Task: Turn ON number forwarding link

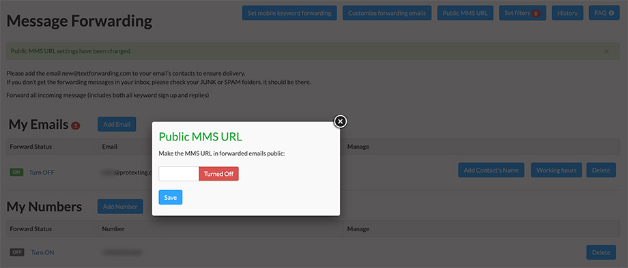Action: click(42, 252)
